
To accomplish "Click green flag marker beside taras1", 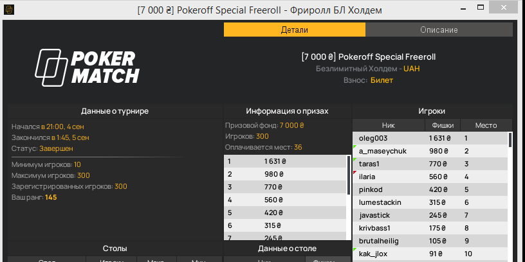I will pyautogui.click(x=355, y=160).
